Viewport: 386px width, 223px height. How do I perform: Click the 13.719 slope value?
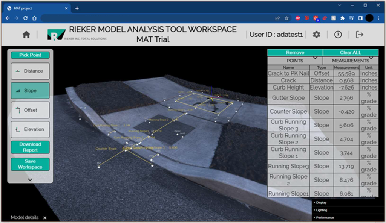tap(346, 167)
